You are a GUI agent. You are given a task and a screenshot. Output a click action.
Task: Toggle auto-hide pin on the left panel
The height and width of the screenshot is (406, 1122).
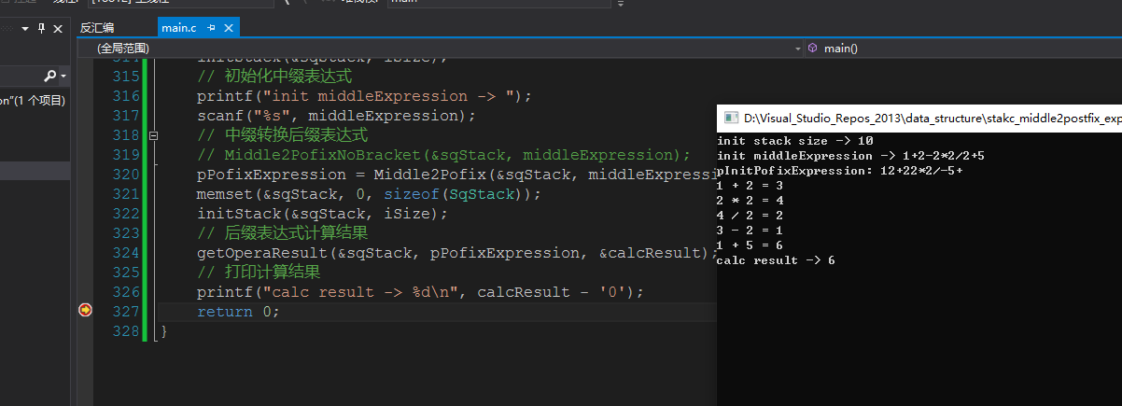pos(40,29)
